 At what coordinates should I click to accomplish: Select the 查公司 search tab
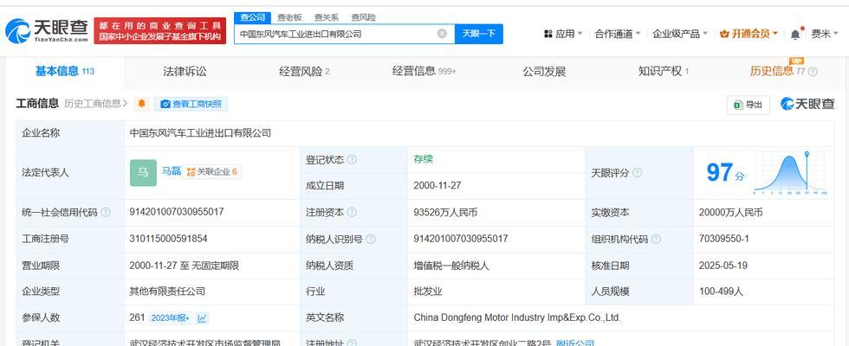pos(252,17)
